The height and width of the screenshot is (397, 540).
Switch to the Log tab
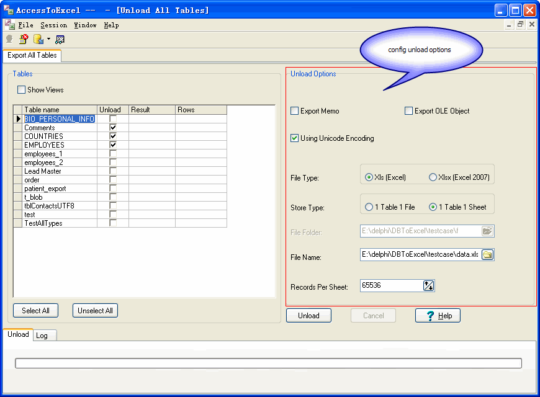(45, 336)
